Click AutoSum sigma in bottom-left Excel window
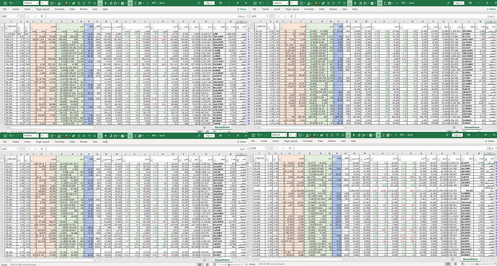The width and height of the screenshot is (497, 266). coord(135,136)
